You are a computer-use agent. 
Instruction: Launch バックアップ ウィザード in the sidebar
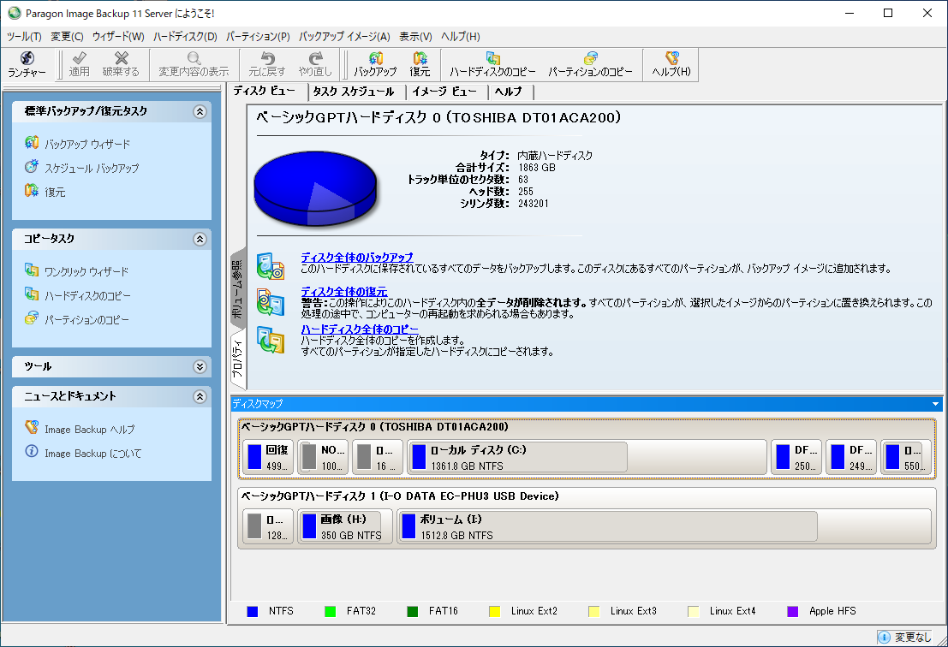86,144
